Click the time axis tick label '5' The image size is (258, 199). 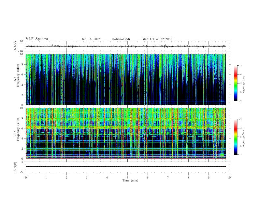[127, 178]
